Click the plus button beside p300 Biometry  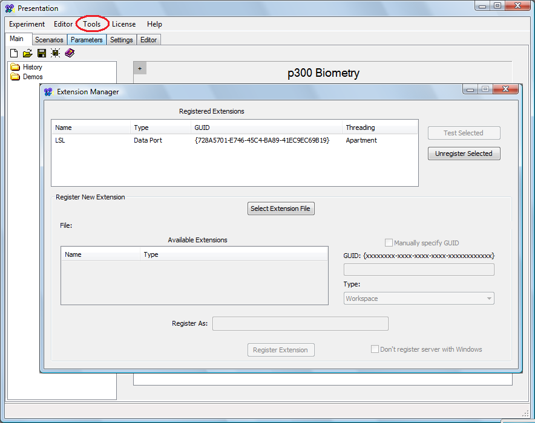[x=140, y=68]
